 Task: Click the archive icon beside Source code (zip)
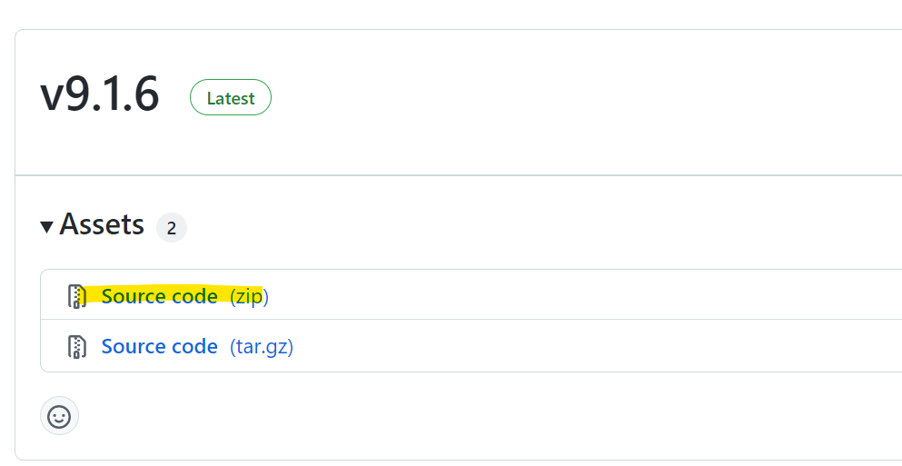(76, 296)
